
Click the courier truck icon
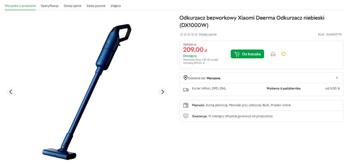[x=186, y=89]
